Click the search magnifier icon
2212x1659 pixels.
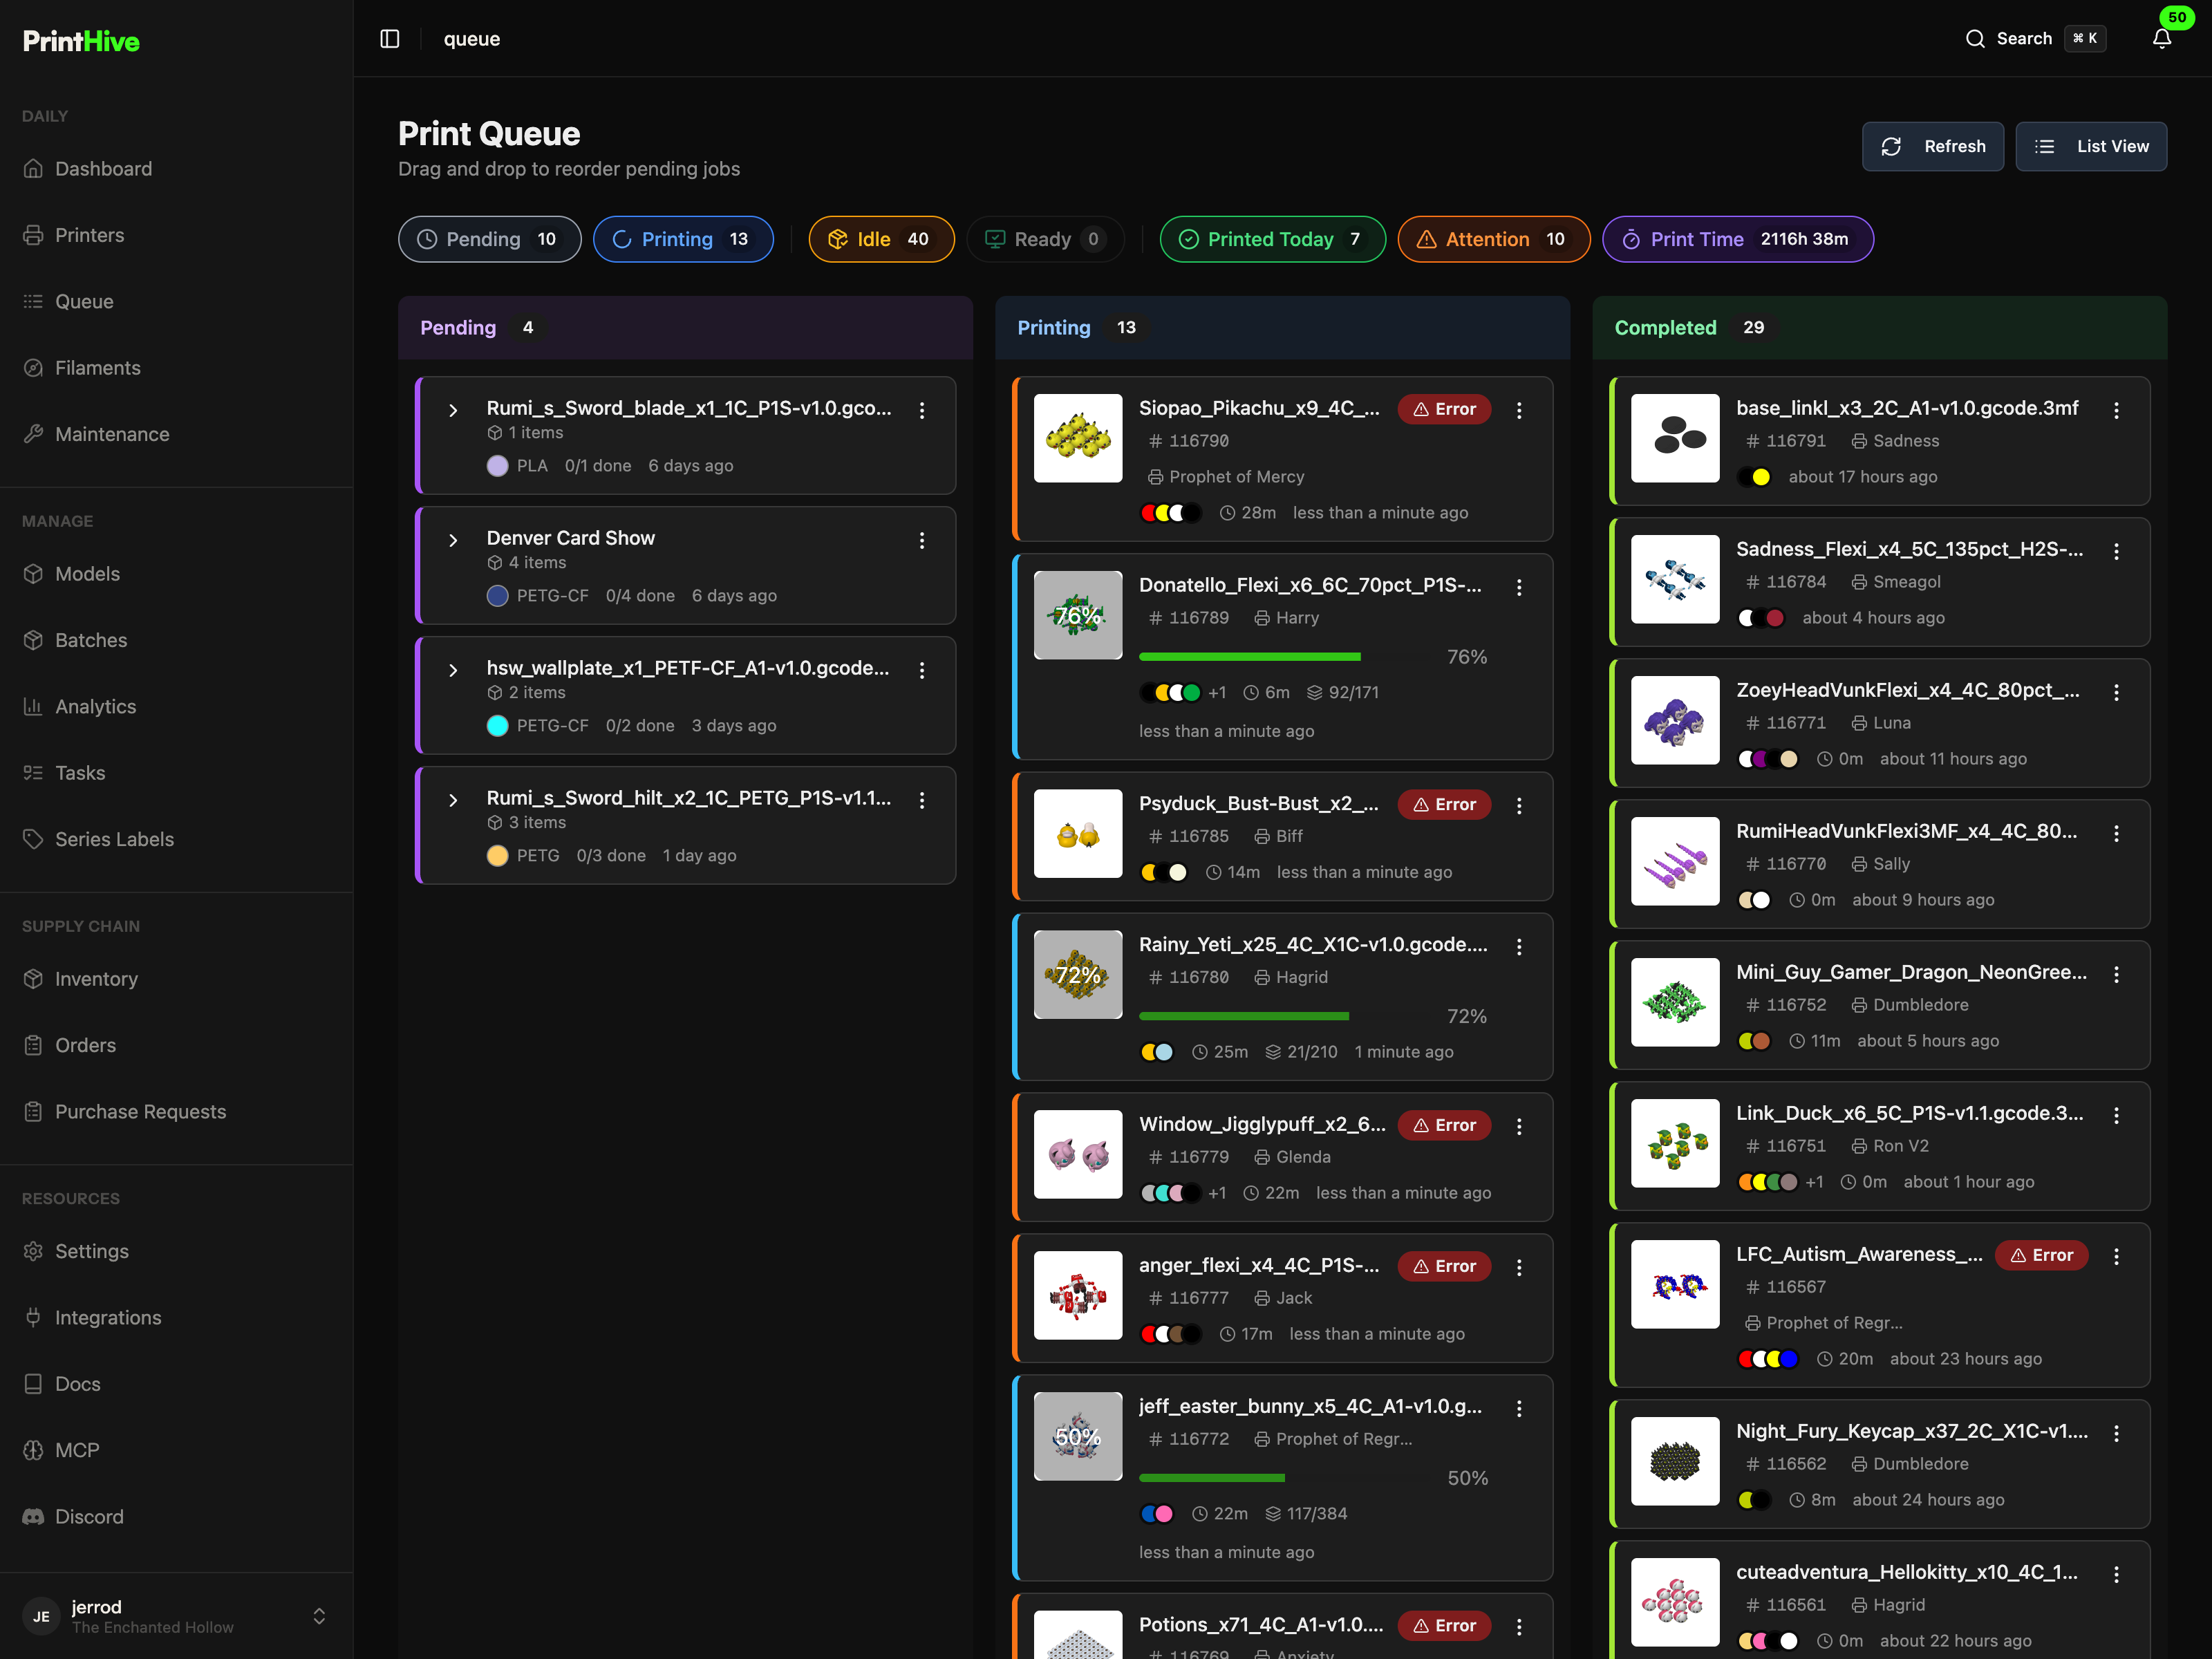click(x=1975, y=39)
